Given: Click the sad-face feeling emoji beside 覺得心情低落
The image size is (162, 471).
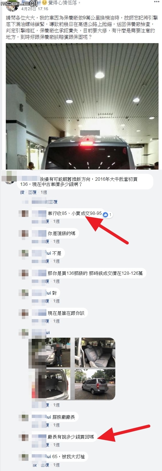Looking at the screenshot, I should [44, 3].
